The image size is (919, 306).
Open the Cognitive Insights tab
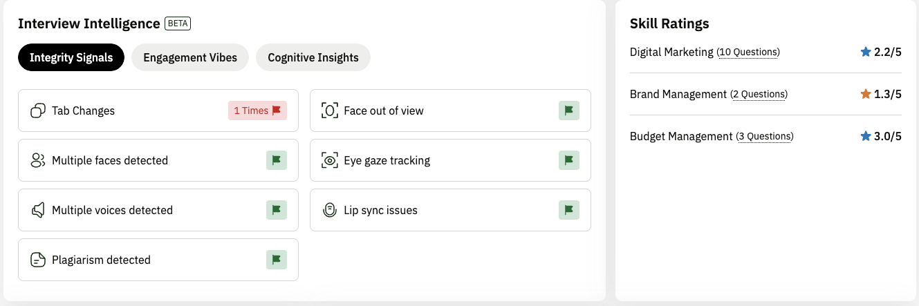(313, 57)
